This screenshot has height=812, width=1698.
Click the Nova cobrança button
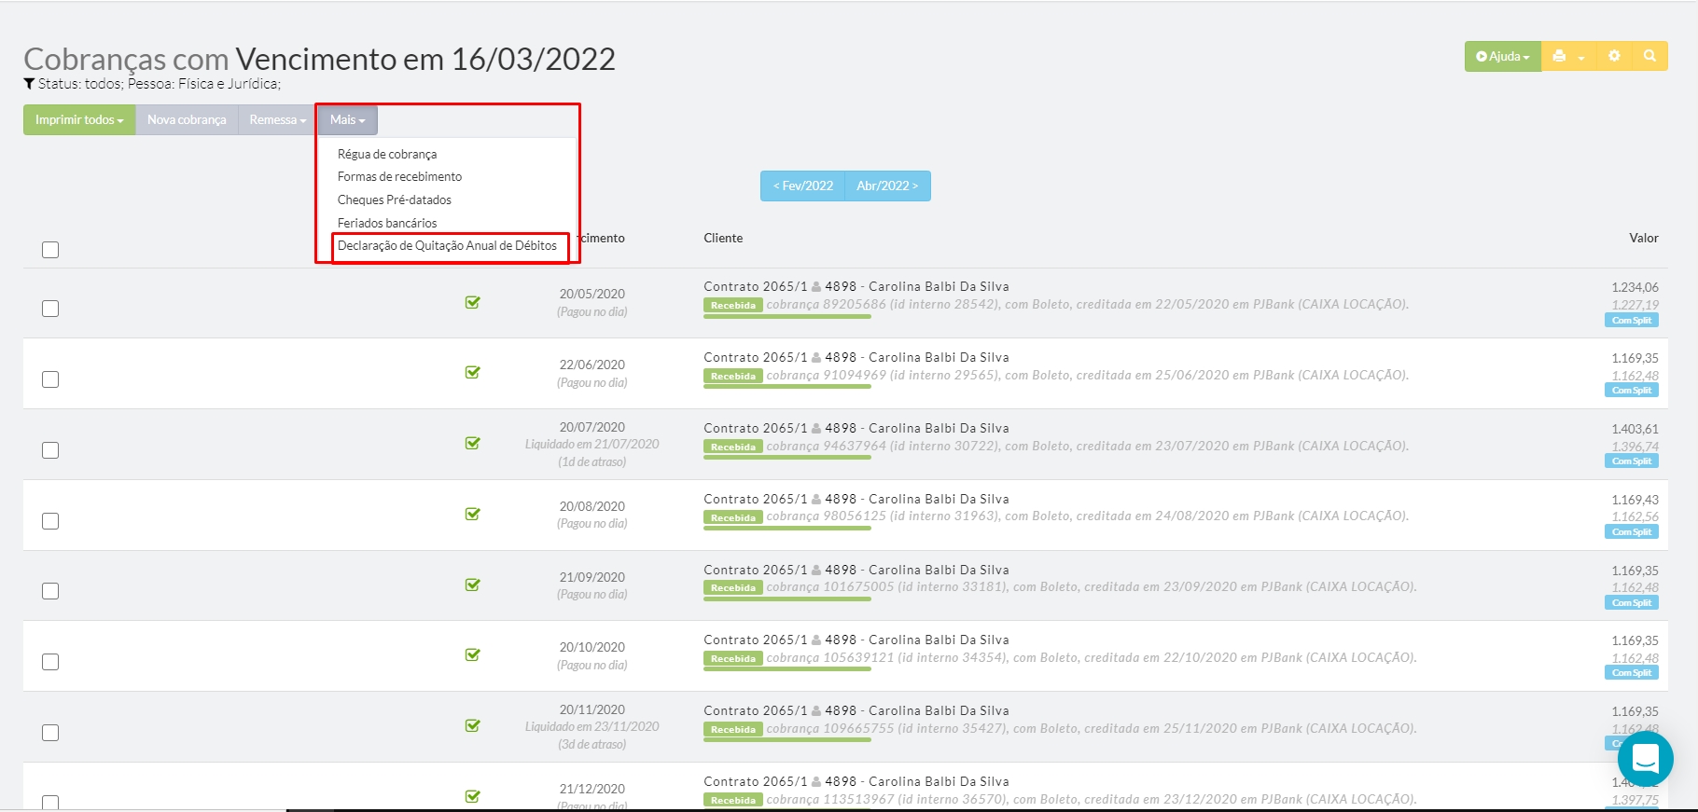187,119
